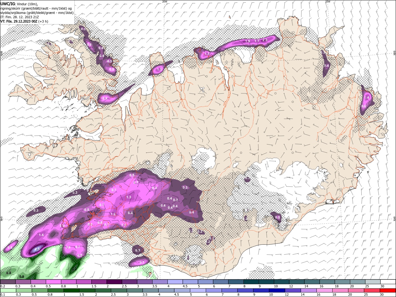Pick the royal blue rain swatch at 8–9
Image resolution: width=396 pixels, height=297 pixels.
(245, 290)
